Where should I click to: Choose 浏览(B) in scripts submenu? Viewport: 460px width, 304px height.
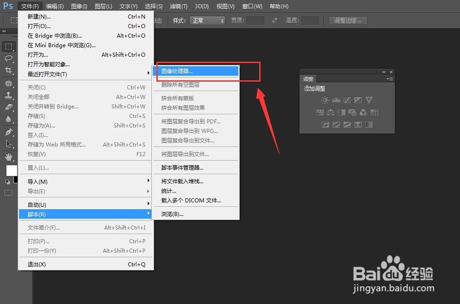point(195,214)
